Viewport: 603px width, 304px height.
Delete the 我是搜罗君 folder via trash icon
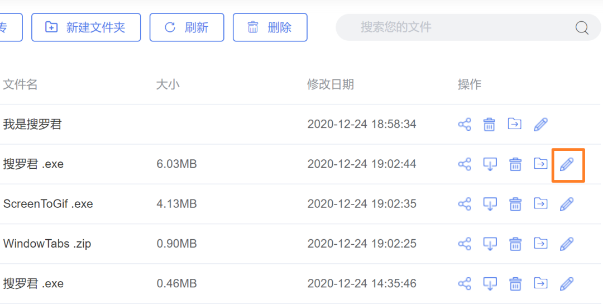(489, 124)
